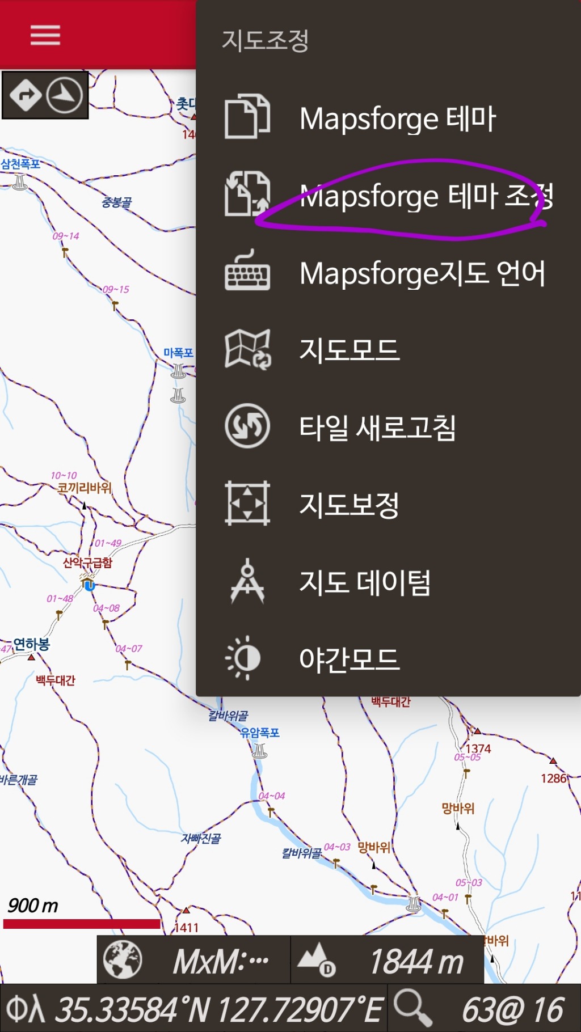Tap the magnifier zoom icon
Image resolution: width=581 pixels, height=1032 pixels.
(x=413, y=1008)
